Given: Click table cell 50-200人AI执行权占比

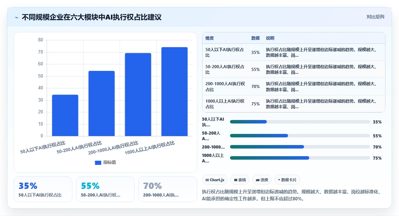Looking at the screenshot, I should pyautogui.click(x=225, y=70).
